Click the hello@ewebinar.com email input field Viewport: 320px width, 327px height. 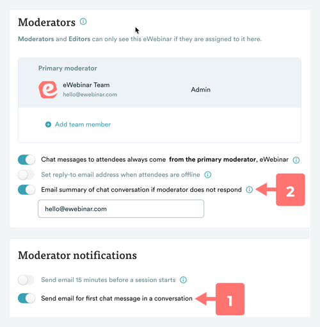tap(121, 209)
